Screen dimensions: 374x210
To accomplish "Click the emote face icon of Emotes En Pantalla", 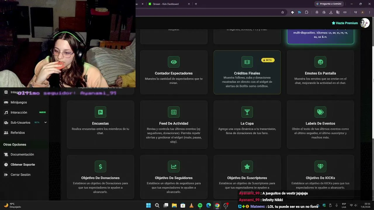I will pyautogui.click(x=321, y=62).
